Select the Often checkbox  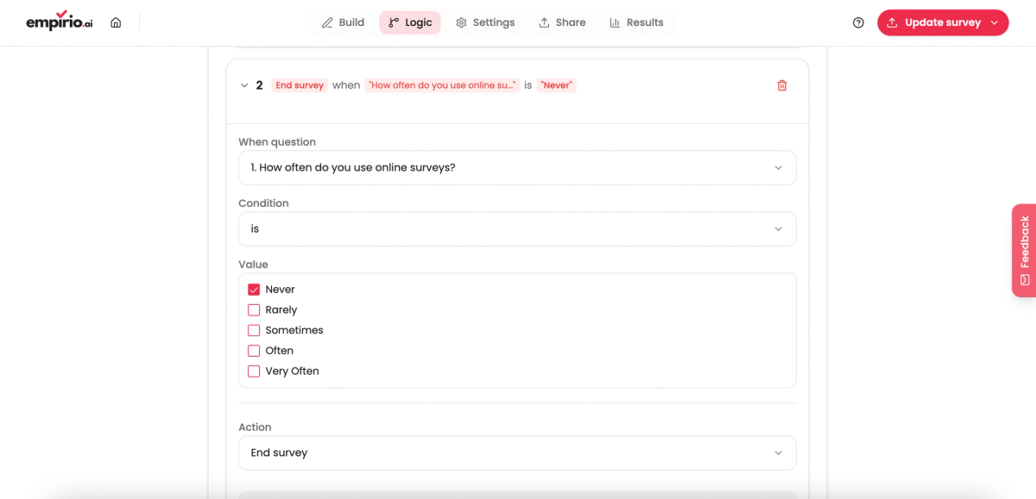254,351
